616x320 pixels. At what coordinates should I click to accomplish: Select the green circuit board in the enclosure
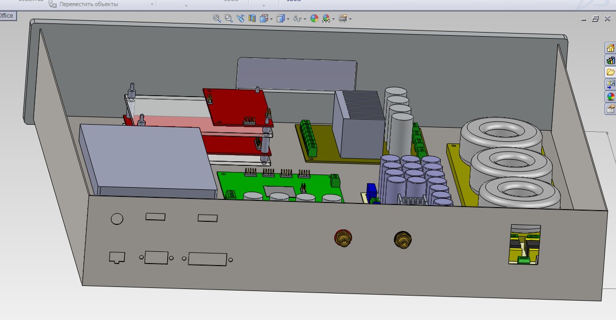(x=280, y=187)
